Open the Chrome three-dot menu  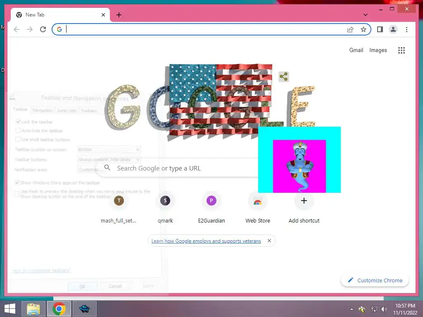pyautogui.click(x=406, y=29)
